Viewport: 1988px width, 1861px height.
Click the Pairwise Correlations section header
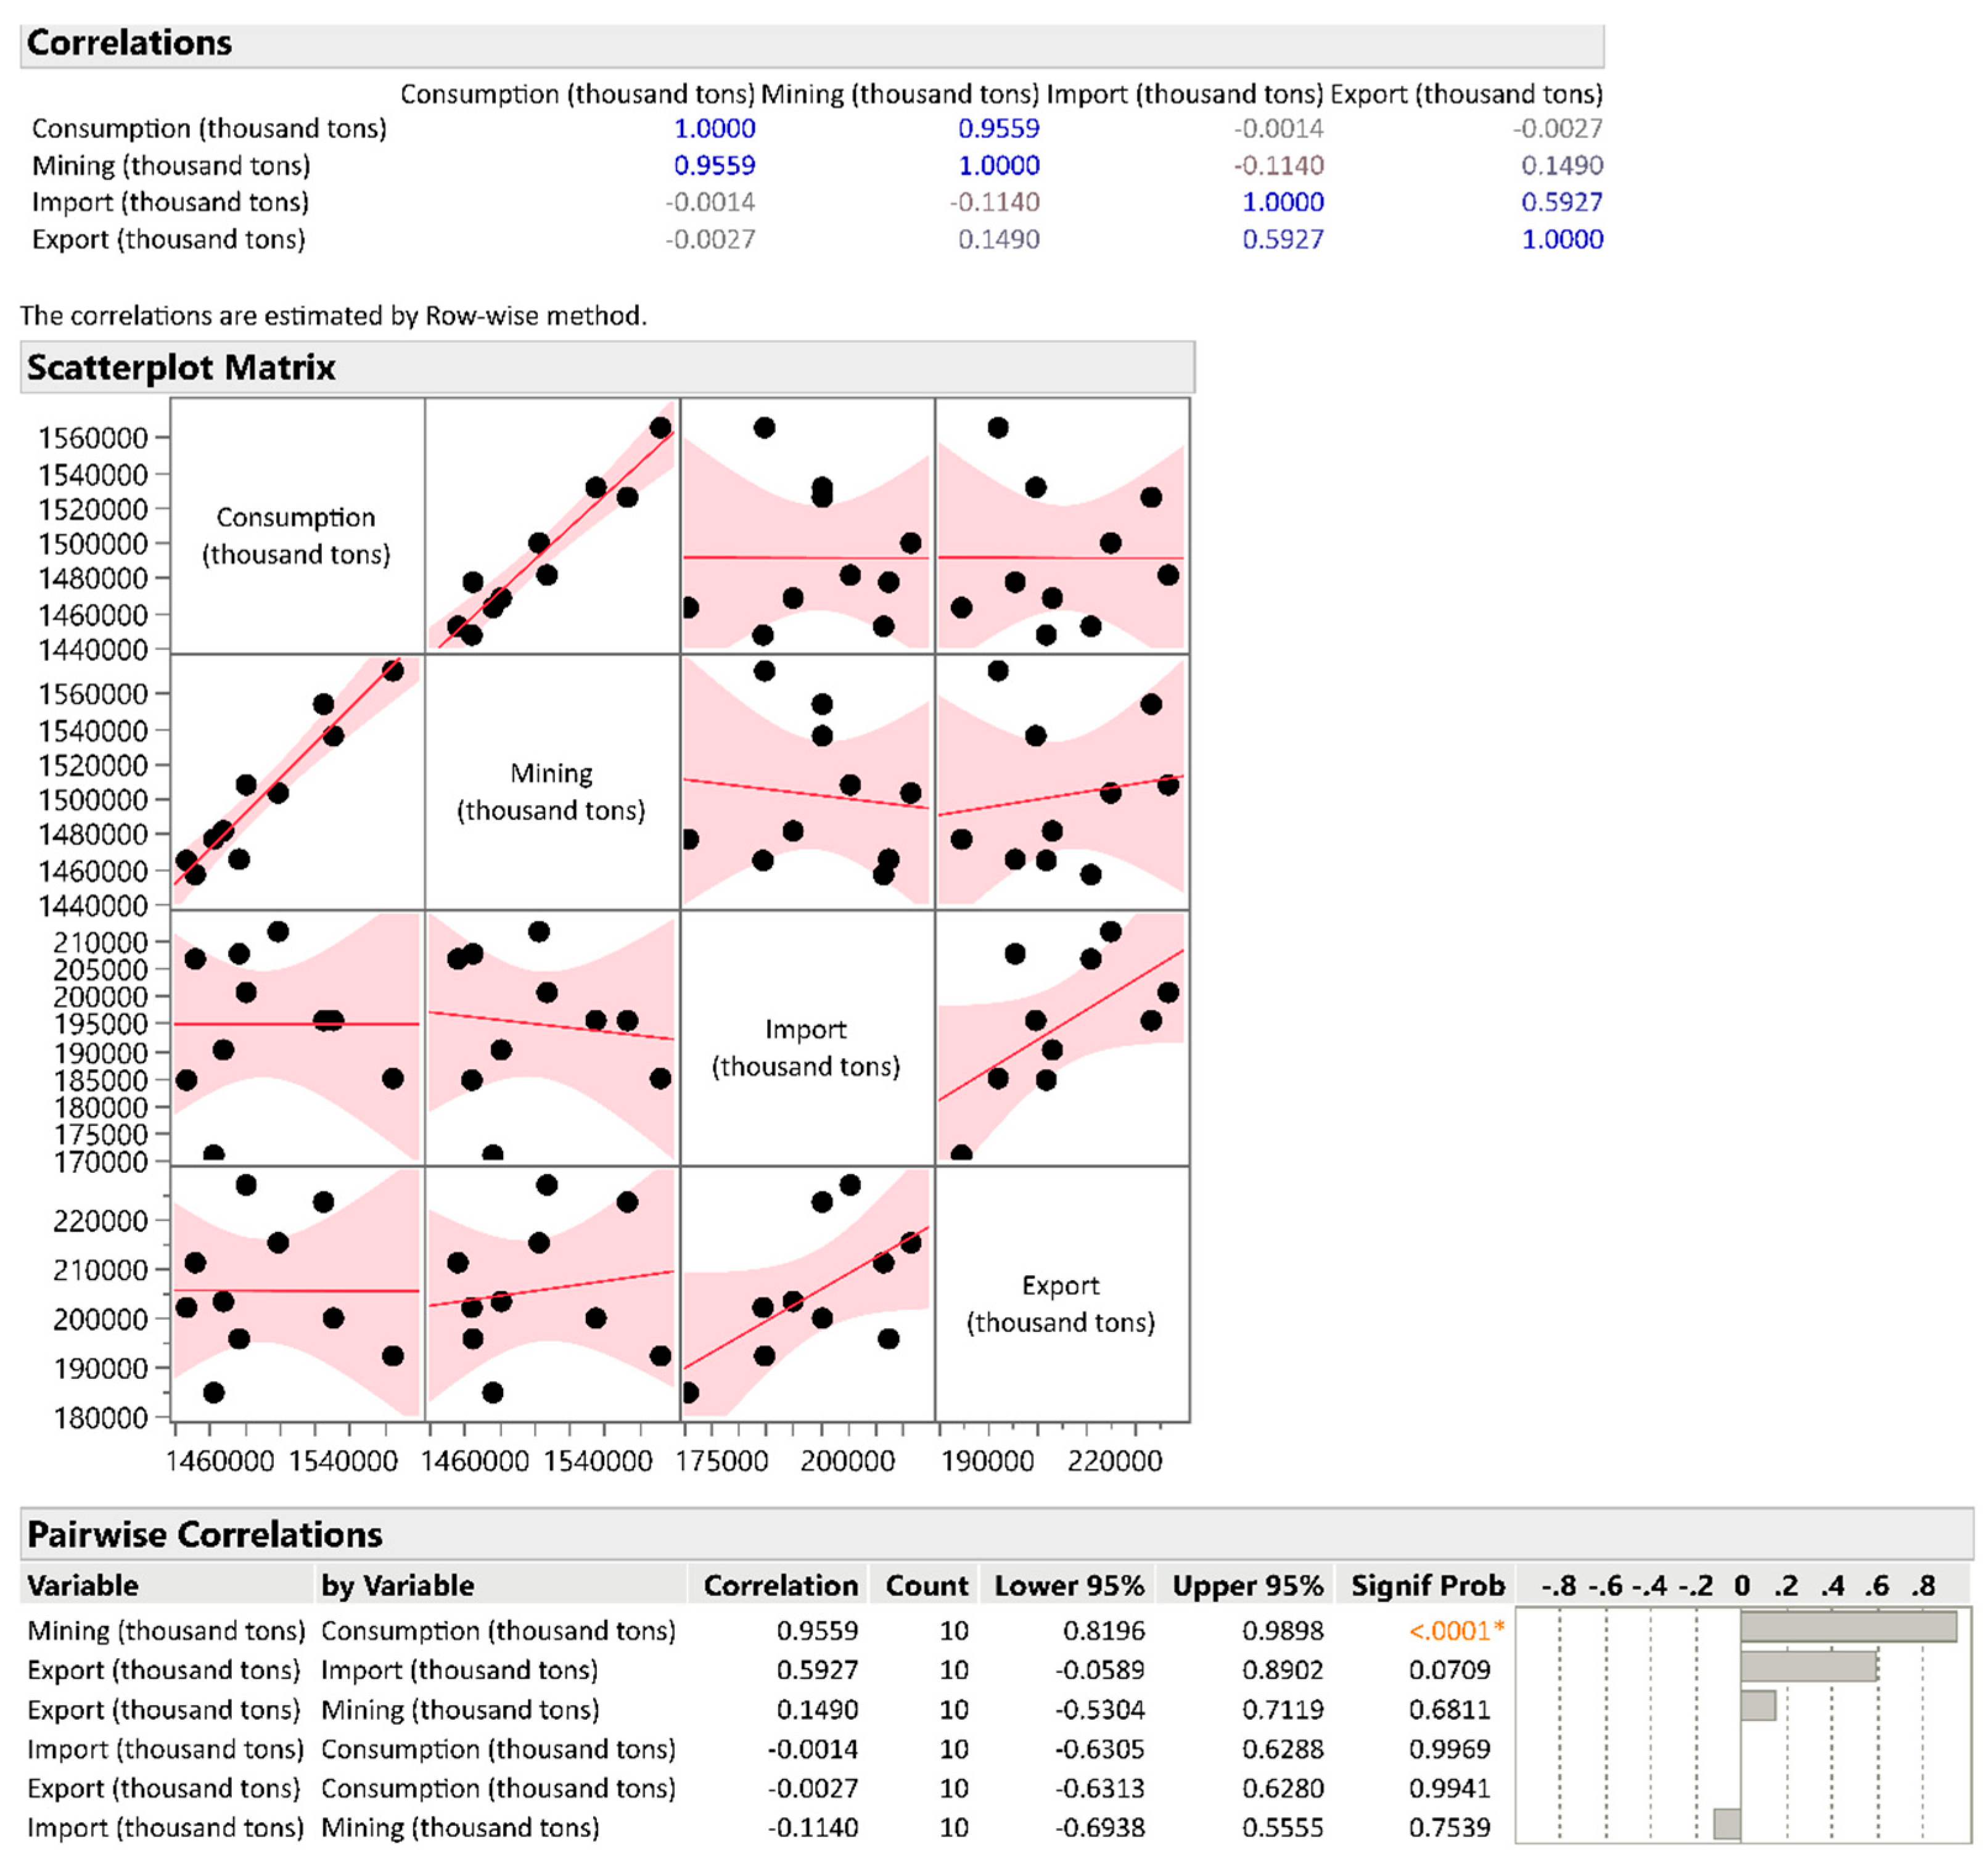(x=996, y=1534)
